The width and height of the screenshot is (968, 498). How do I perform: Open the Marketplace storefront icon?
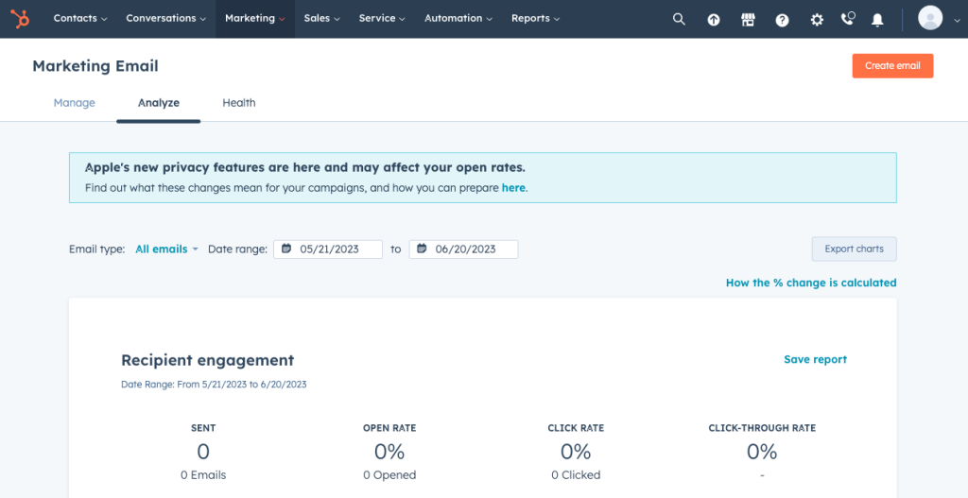[x=748, y=20]
